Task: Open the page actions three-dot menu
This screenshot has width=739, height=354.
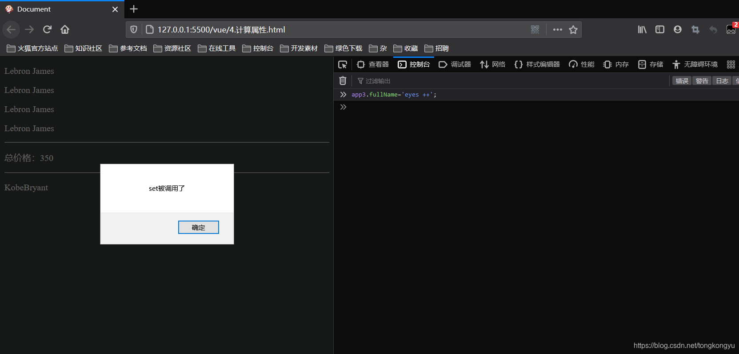Action: pos(557,30)
